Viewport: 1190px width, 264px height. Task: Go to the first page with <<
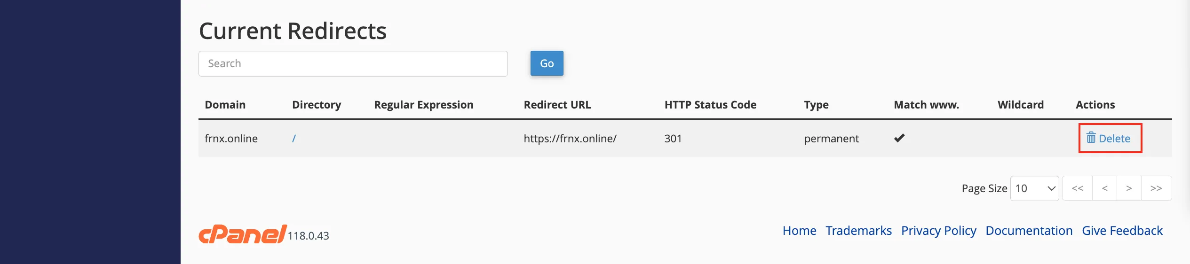tap(1078, 188)
